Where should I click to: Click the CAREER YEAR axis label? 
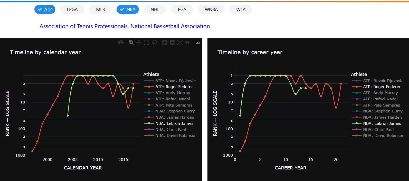pos(291,168)
